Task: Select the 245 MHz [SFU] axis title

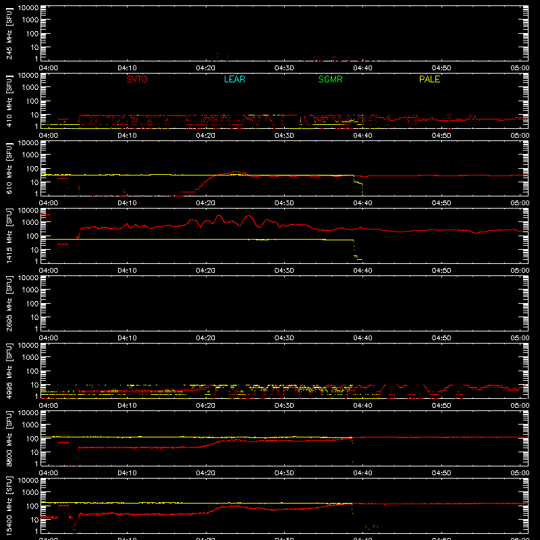Action: coord(9,33)
